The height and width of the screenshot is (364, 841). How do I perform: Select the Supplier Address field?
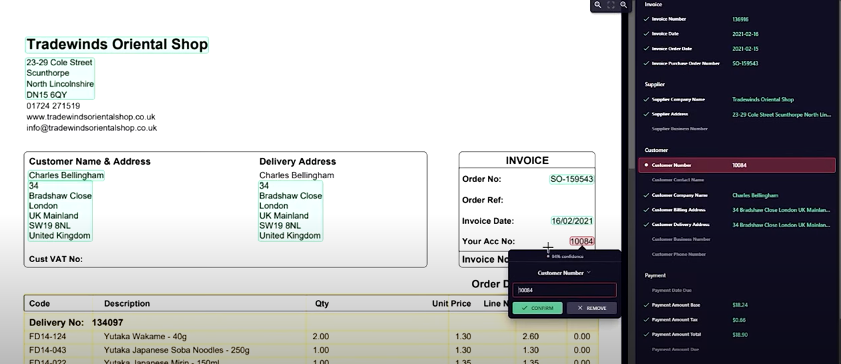tap(738, 114)
